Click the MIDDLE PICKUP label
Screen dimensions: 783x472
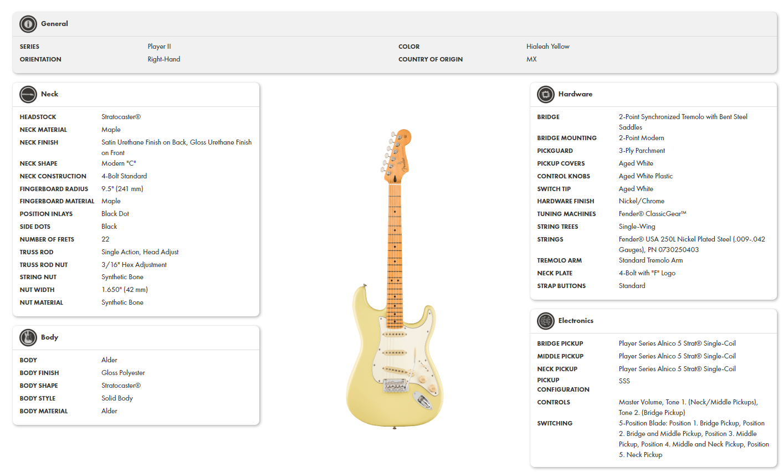(x=560, y=356)
